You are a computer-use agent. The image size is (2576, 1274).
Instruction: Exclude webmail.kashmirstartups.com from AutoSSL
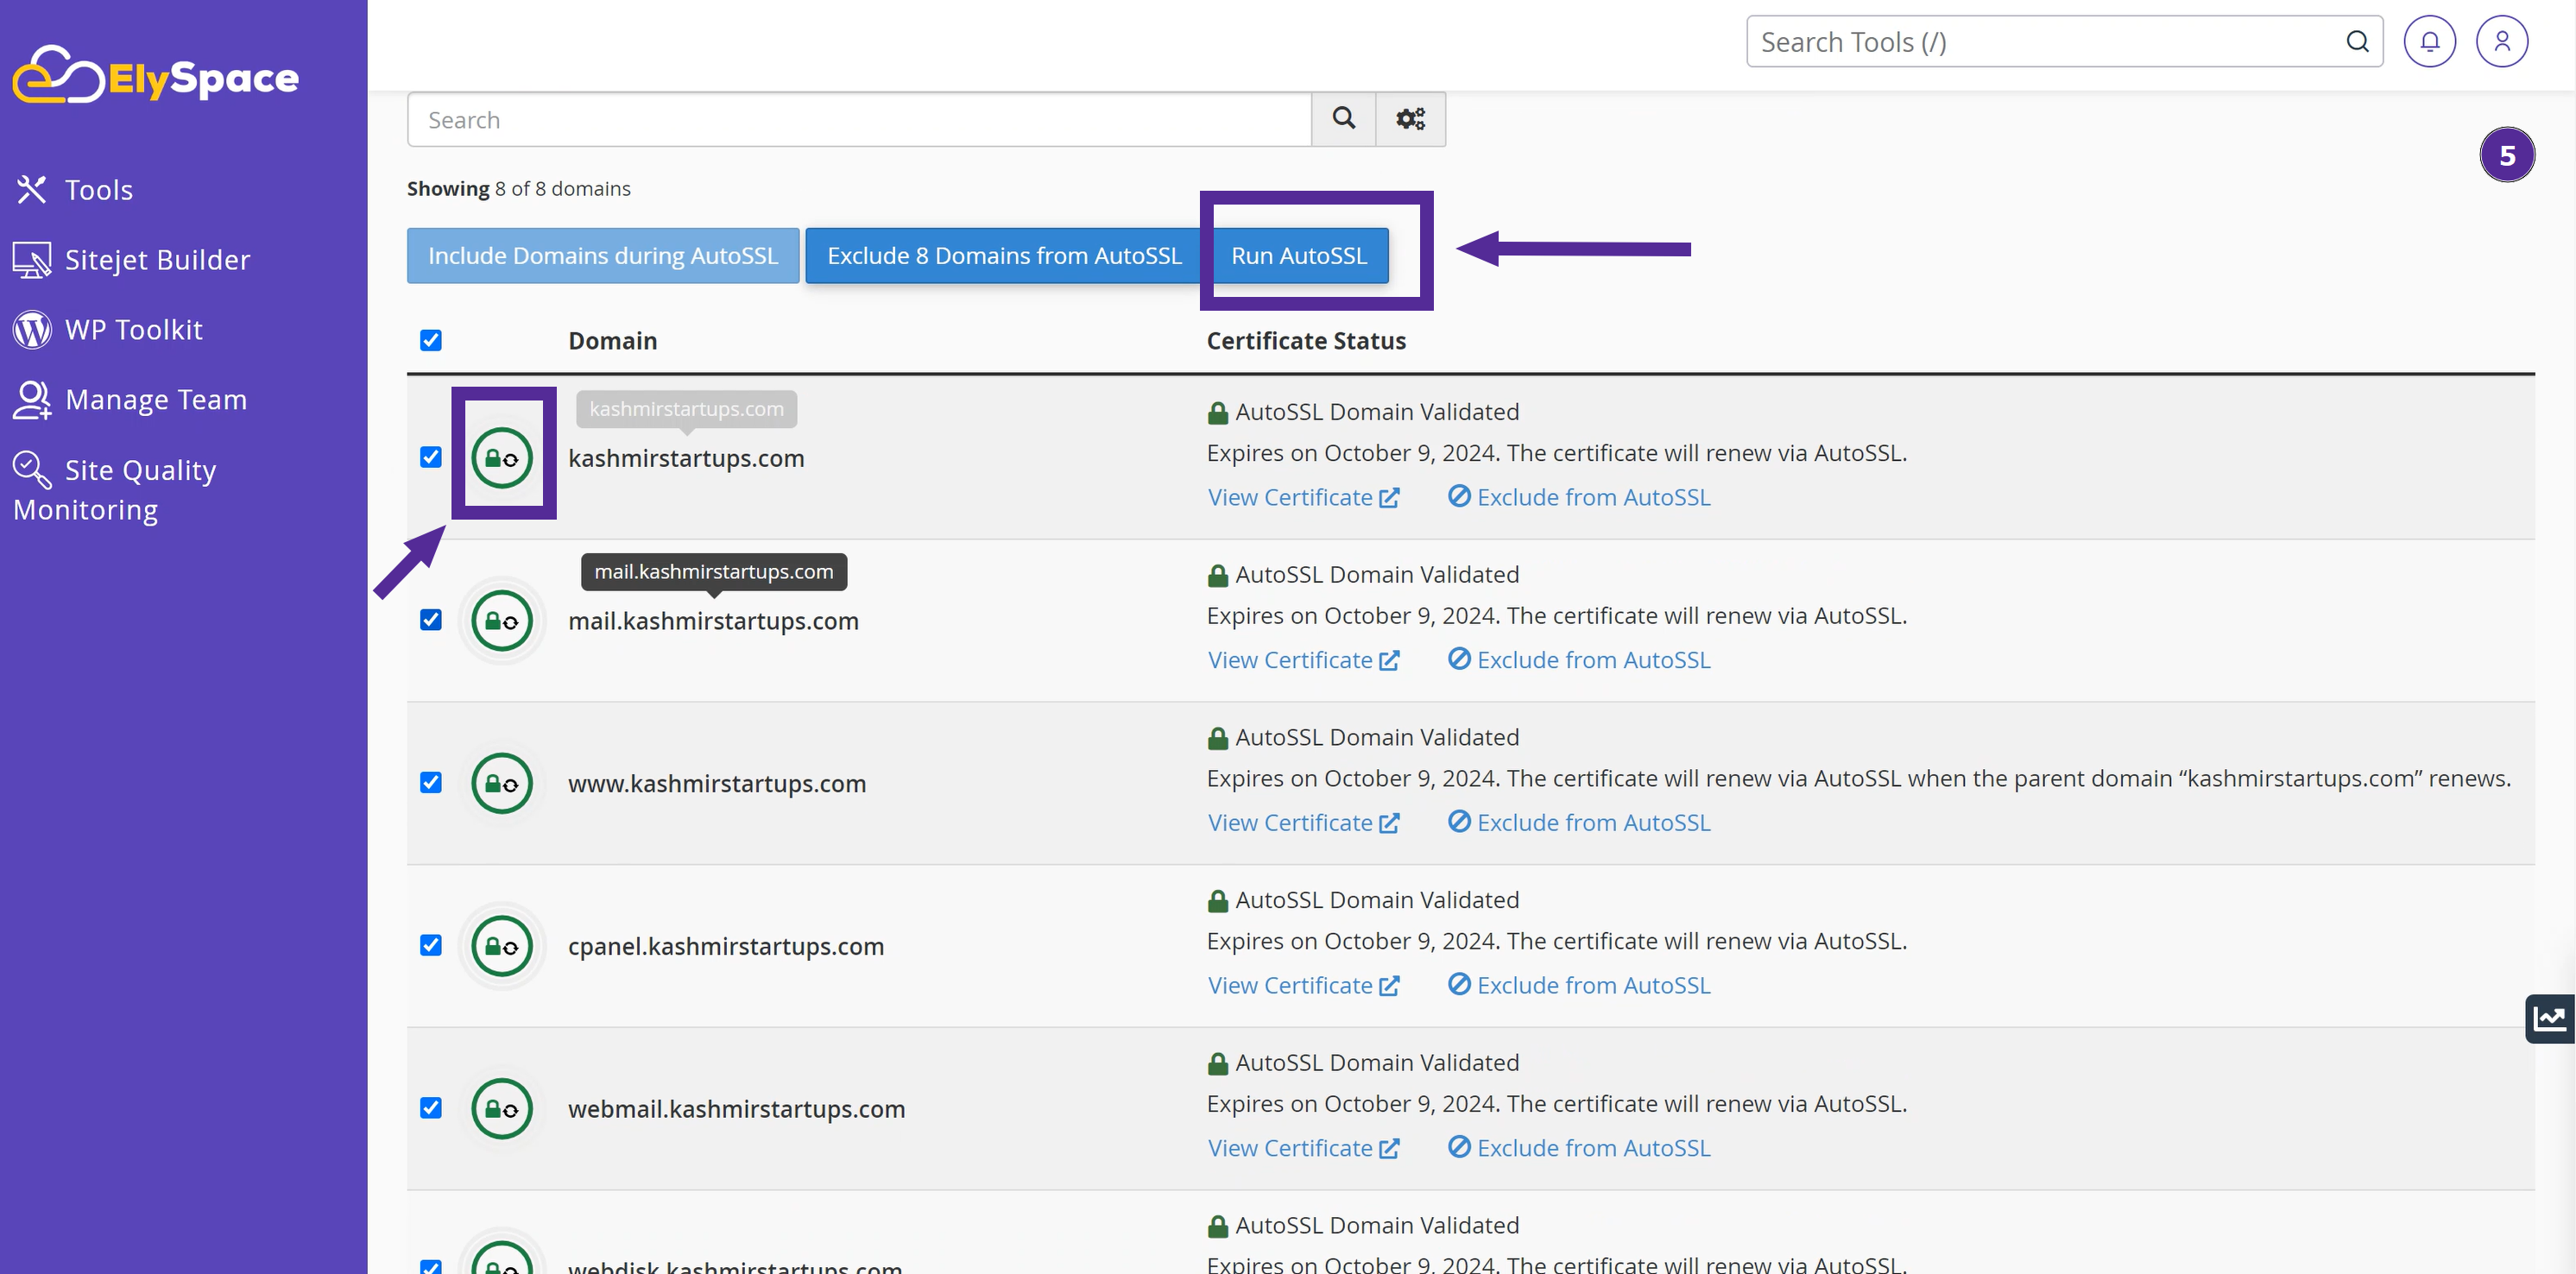[x=1579, y=1148]
